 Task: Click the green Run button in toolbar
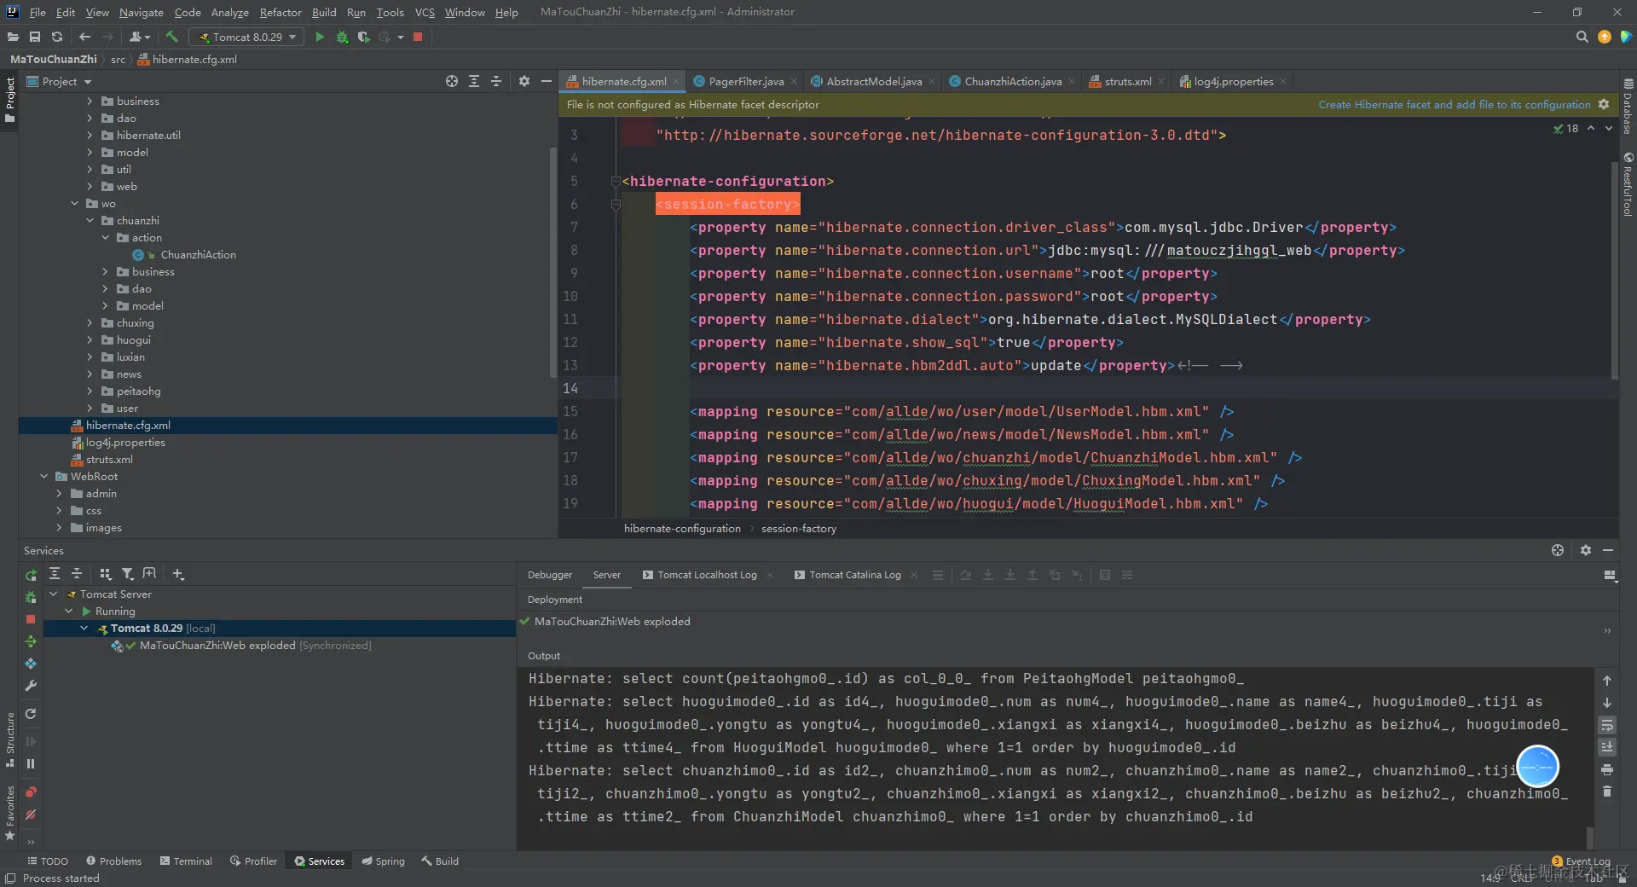[x=320, y=37]
